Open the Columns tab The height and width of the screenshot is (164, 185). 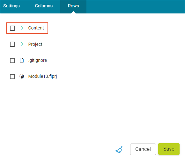[x=44, y=6]
